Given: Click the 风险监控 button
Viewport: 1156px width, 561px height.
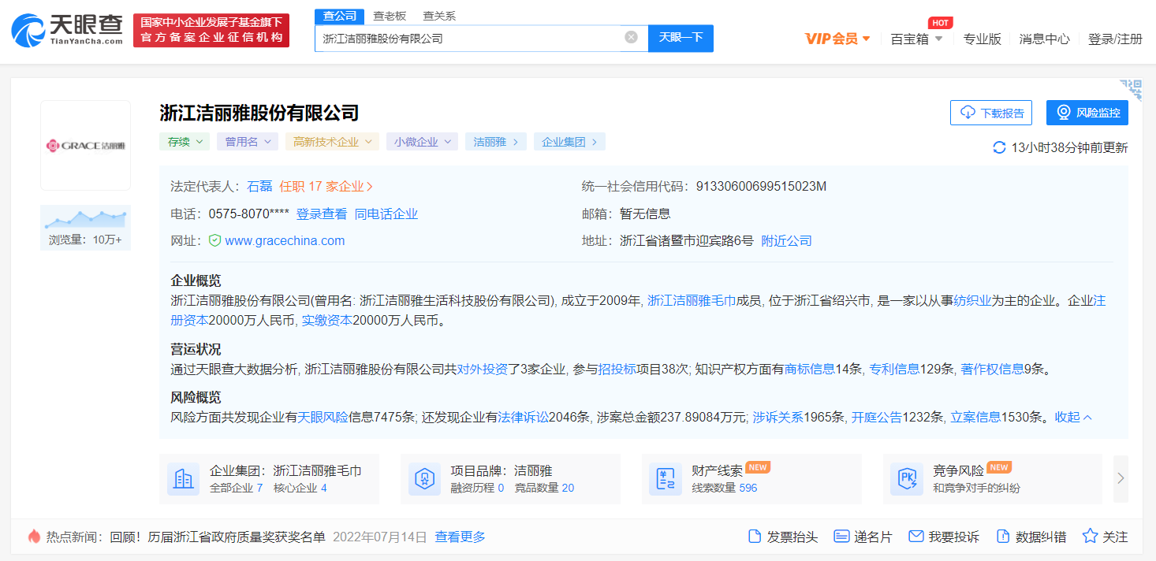Looking at the screenshot, I should pyautogui.click(x=1087, y=113).
